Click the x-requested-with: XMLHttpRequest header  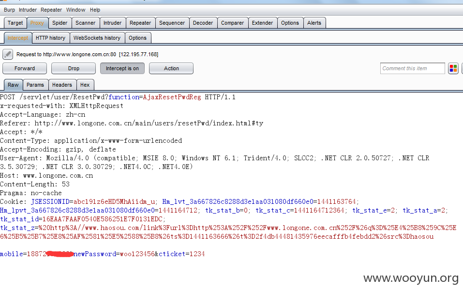62,106
